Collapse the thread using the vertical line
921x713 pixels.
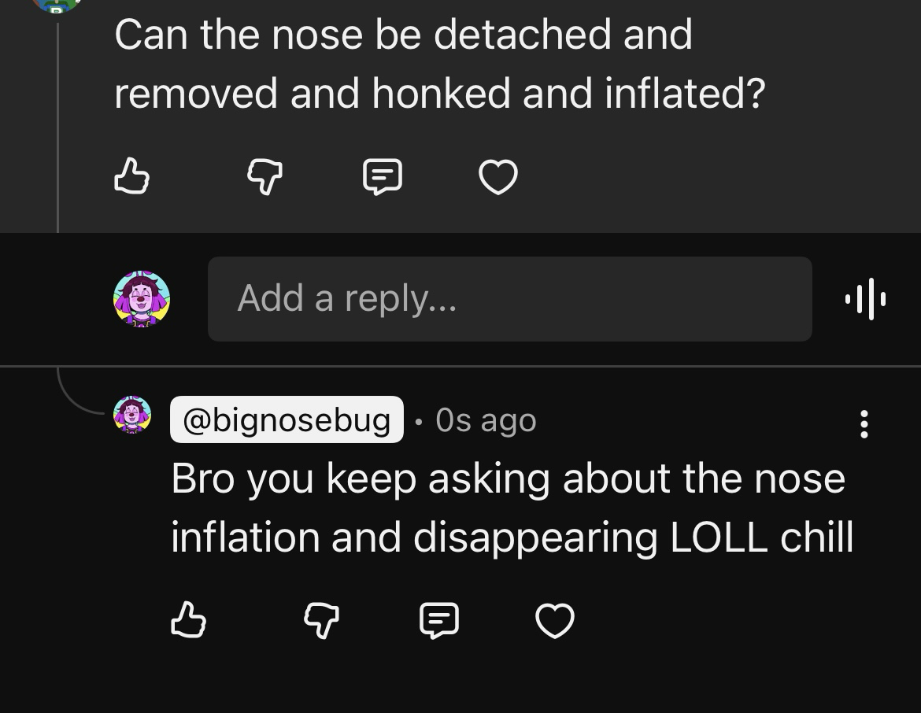pyautogui.click(x=57, y=126)
